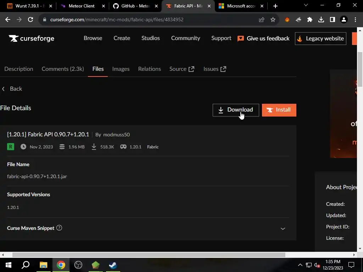Click the horizontal scrollbar thumb
The width and height of the screenshot is (363, 272).
click(149, 255)
